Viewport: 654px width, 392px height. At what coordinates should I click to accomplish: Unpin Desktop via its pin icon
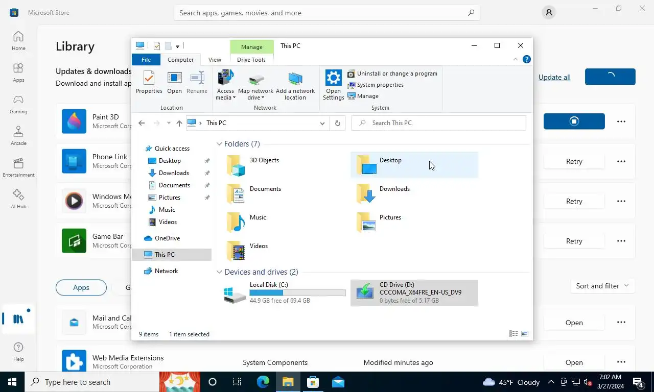tap(207, 161)
